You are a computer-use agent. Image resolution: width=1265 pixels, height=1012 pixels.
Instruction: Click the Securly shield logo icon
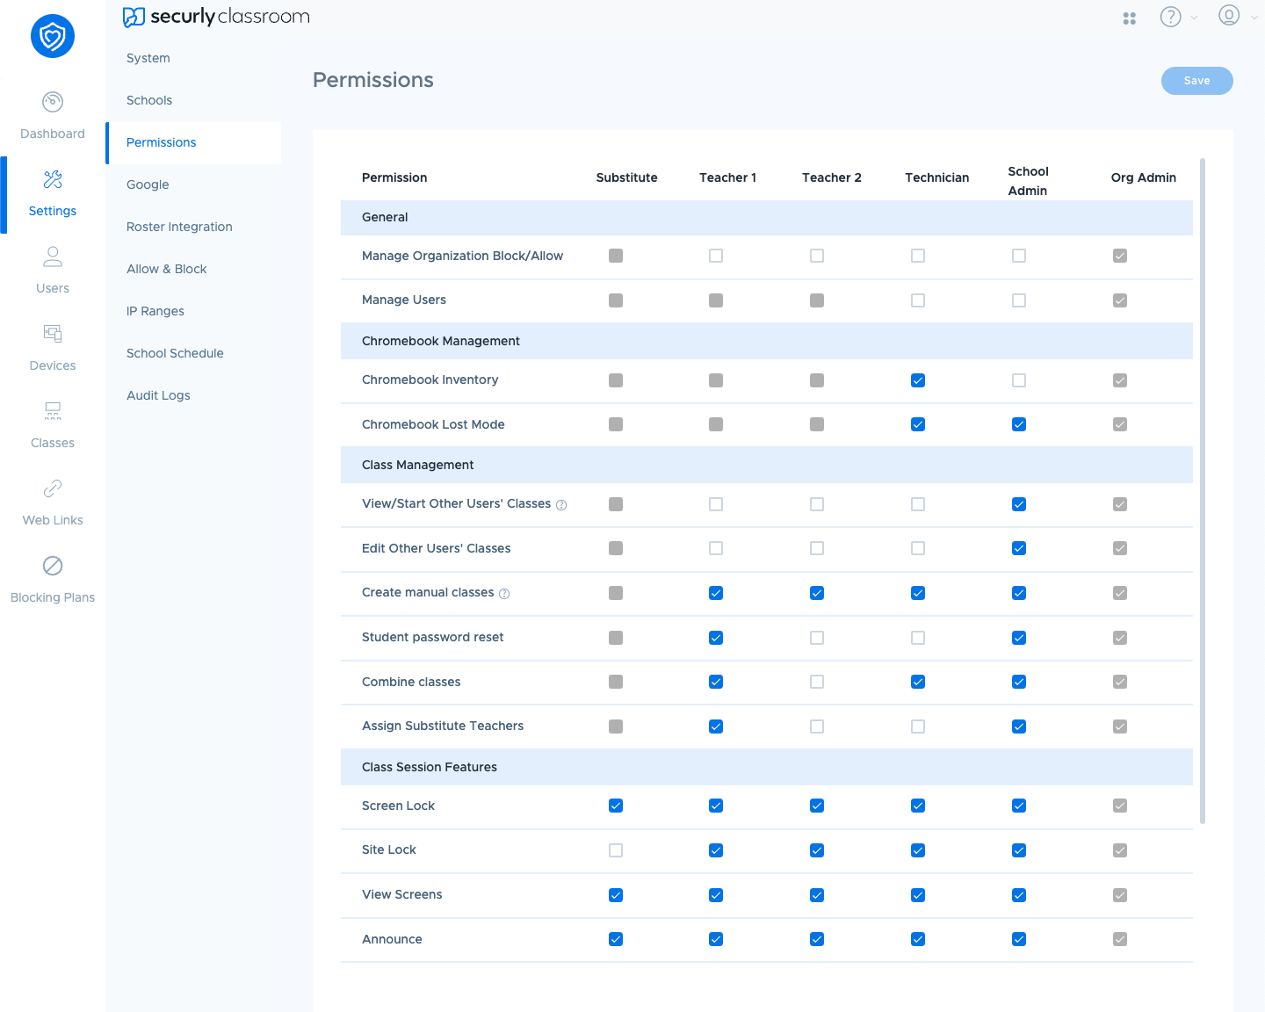click(53, 36)
